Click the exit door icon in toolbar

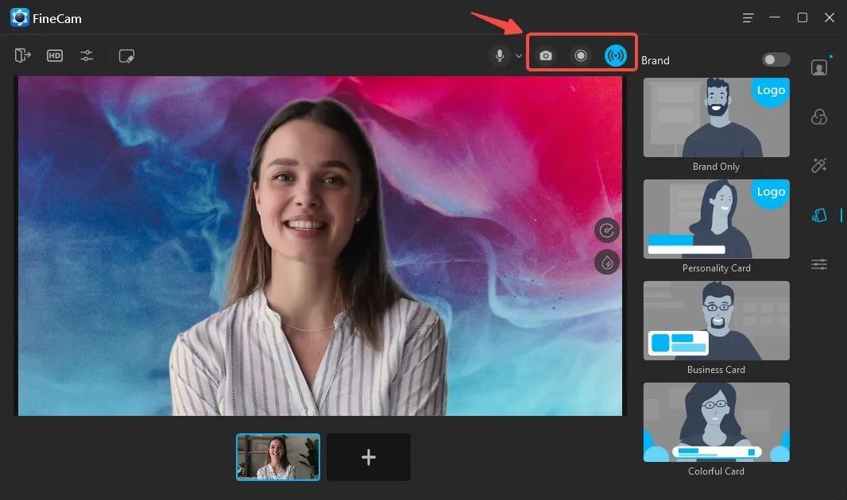click(23, 55)
